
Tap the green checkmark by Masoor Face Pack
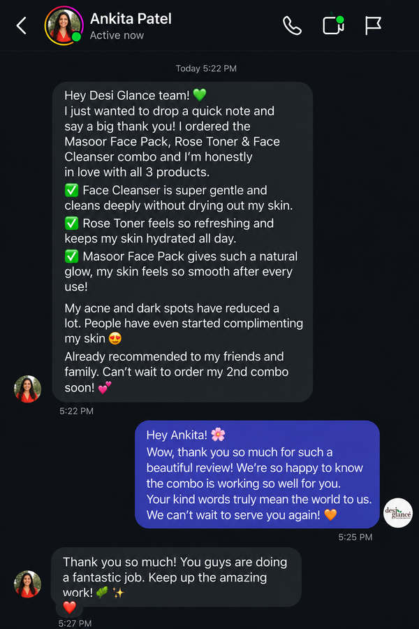71,256
